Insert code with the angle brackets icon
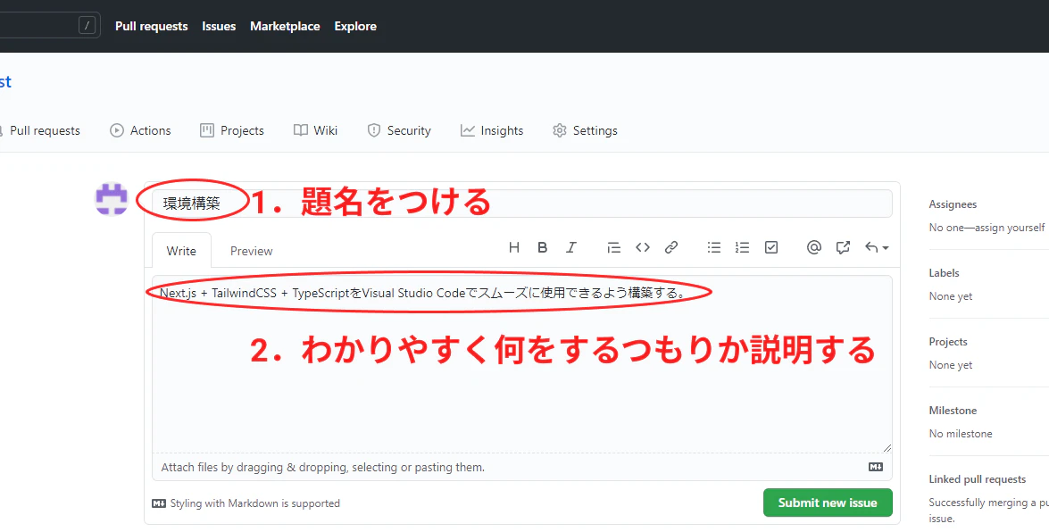1049x532 pixels. tap(642, 247)
